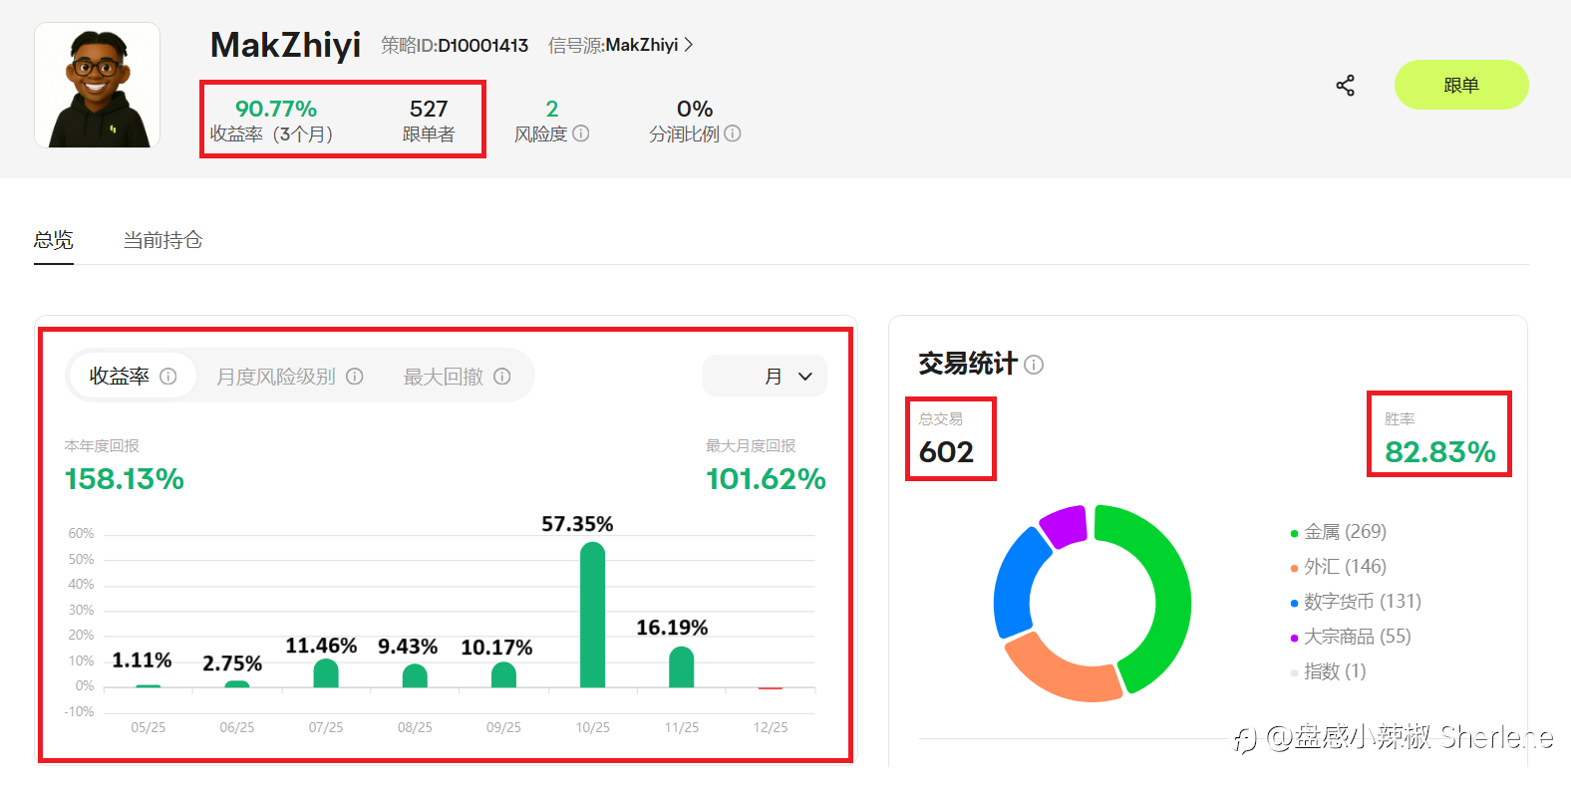Click the 0% 分润比例 value
Screen dimensions: 1571x785
(x=695, y=109)
